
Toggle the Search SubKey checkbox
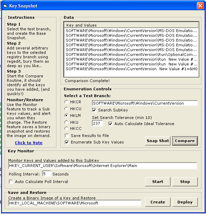94,110
